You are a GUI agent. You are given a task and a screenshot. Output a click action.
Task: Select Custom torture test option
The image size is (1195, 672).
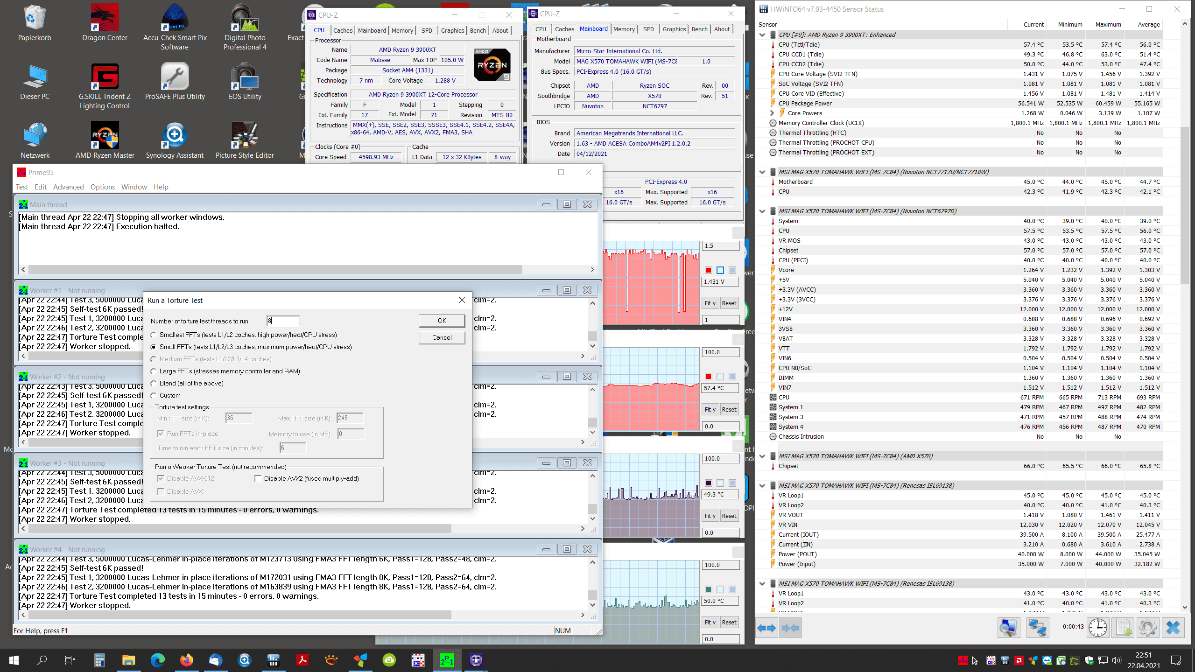pos(154,395)
